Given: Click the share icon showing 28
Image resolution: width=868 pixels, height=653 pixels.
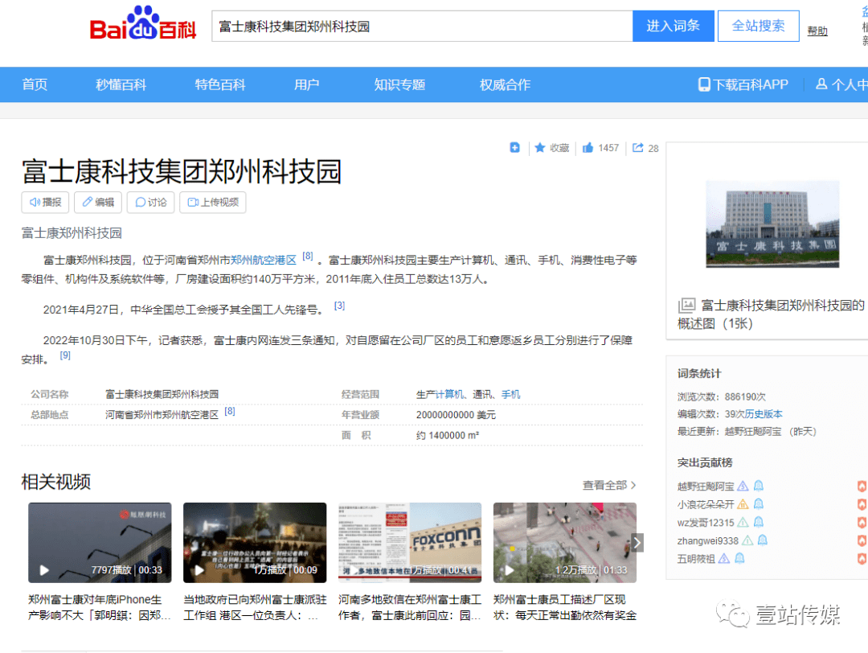Looking at the screenshot, I should point(638,148).
